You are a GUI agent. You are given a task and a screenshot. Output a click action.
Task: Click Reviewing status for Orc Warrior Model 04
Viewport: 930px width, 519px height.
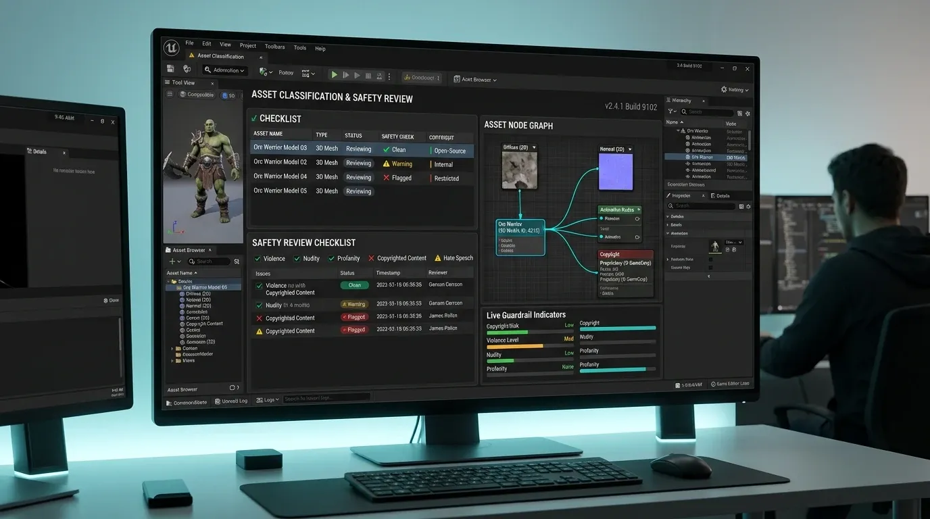pyautogui.click(x=358, y=177)
